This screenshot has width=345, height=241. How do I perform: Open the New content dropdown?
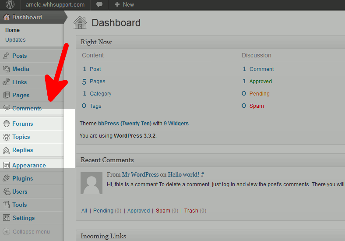(124, 5)
